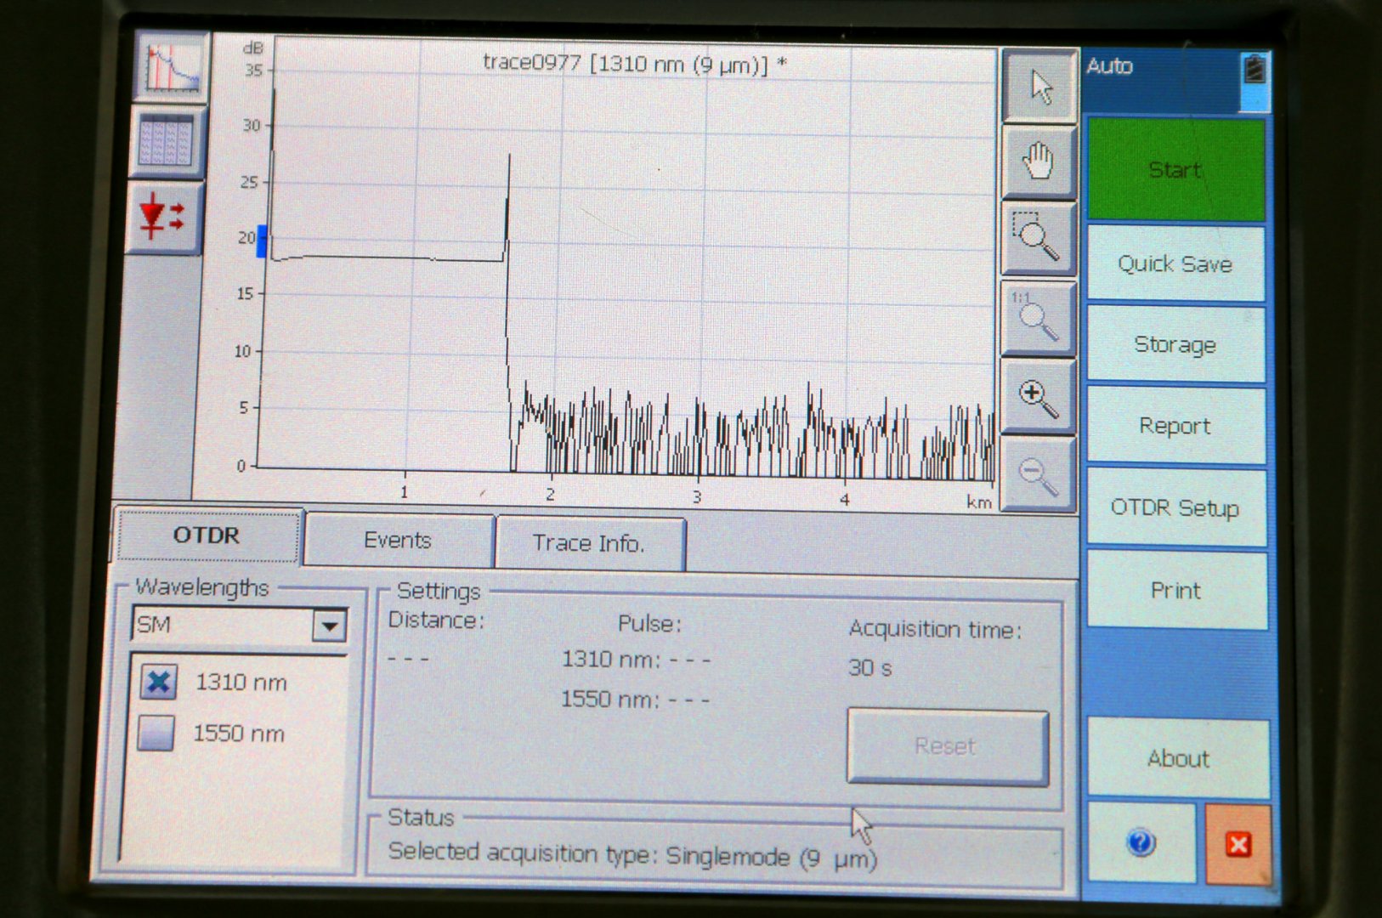The image size is (1382, 918).
Task: Zoom out on the trace graph
Action: click(1038, 474)
